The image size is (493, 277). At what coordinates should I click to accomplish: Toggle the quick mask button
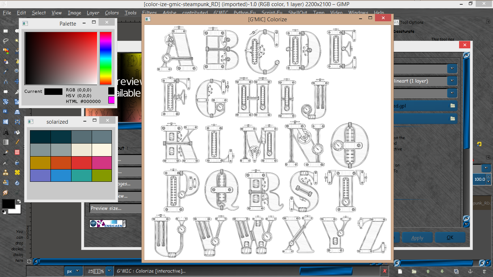coord(30,261)
